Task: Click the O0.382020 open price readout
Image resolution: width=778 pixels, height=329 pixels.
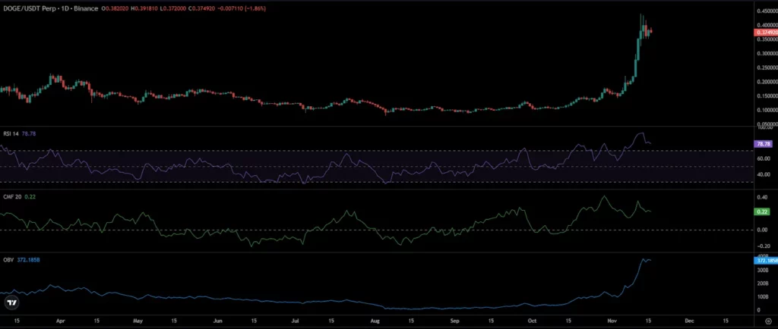Action: click(115, 9)
